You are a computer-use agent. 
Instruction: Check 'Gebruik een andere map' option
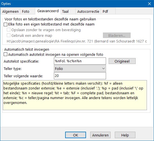[x=8, y=35]
